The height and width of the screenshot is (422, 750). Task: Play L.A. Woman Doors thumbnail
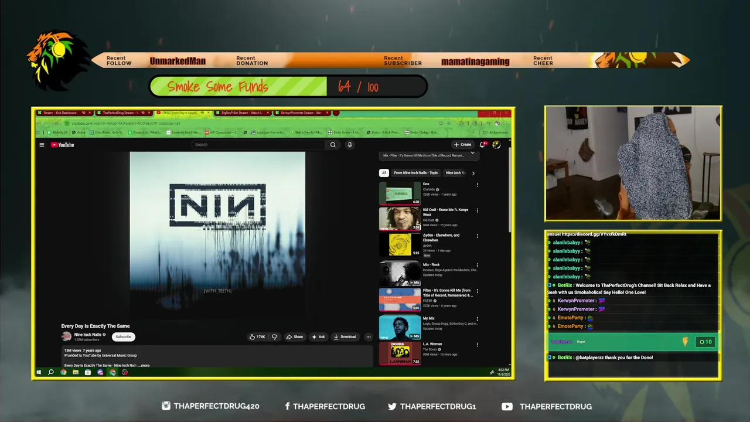(x=400, y=353)
